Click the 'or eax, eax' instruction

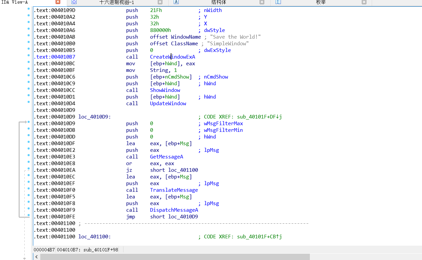coord(150,163)
